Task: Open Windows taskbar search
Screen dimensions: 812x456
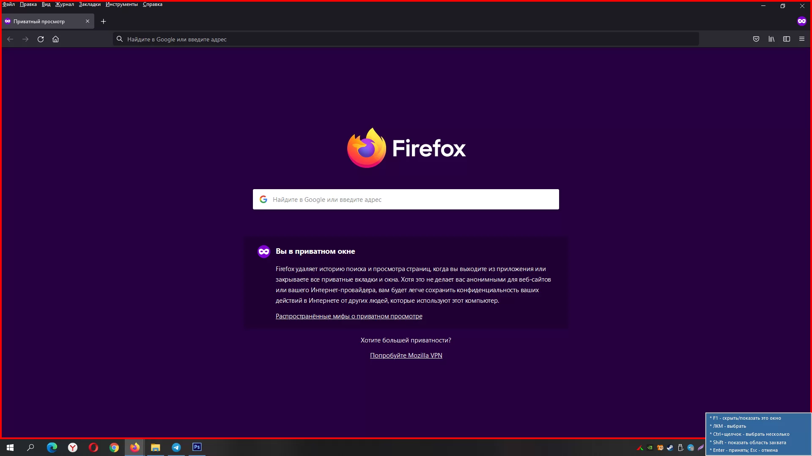Action: point(30,448)
